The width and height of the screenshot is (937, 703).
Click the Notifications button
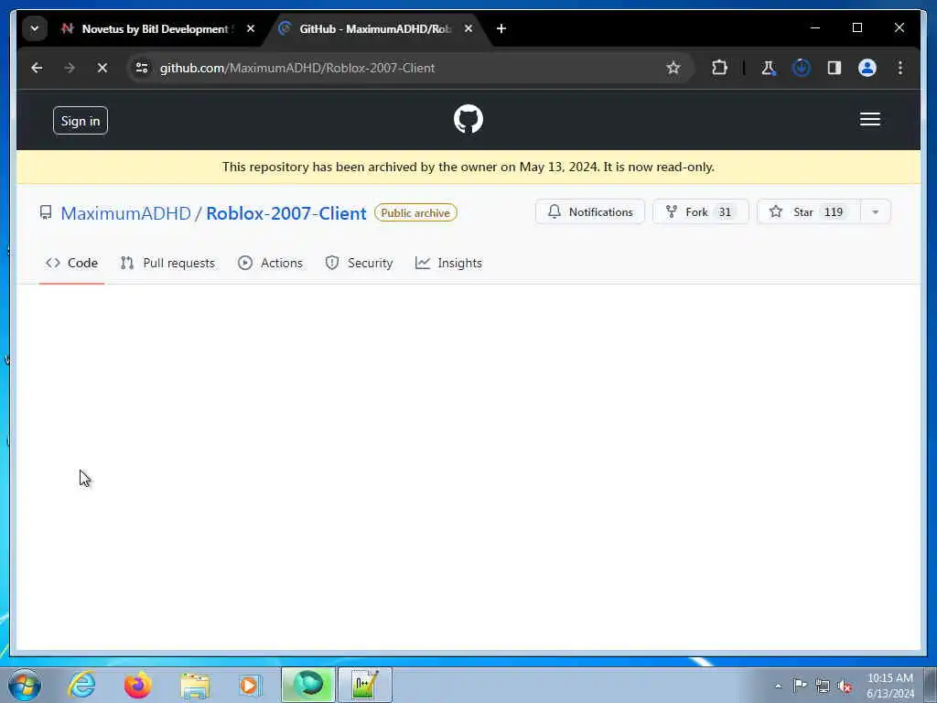tap(590, 211)
